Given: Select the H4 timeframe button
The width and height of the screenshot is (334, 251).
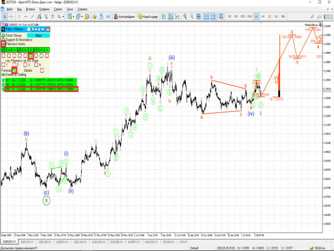Looking at the screenshot, I should (x=263, y=16).
